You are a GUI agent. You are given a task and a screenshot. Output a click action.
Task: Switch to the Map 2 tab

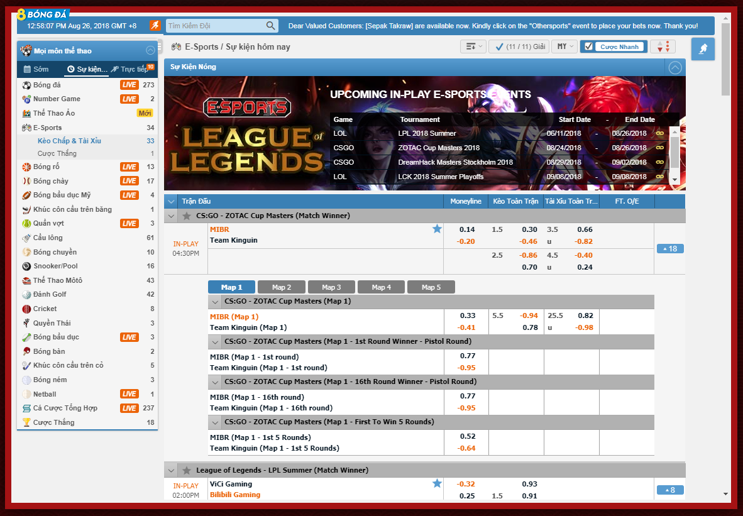pos(281,287)
